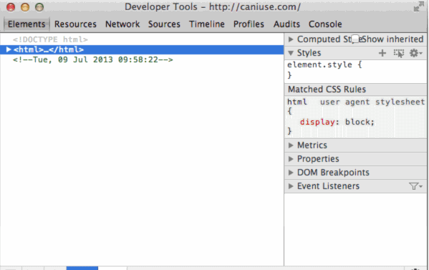Expand the html element tree node
This screenshot has width=429, height=270.
pyautogui.click(x=9, y=49)
